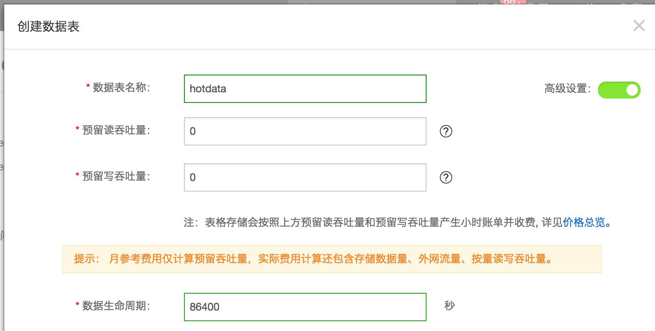Click the 预留写吞吐量 value box containing 0

point(305,177)
